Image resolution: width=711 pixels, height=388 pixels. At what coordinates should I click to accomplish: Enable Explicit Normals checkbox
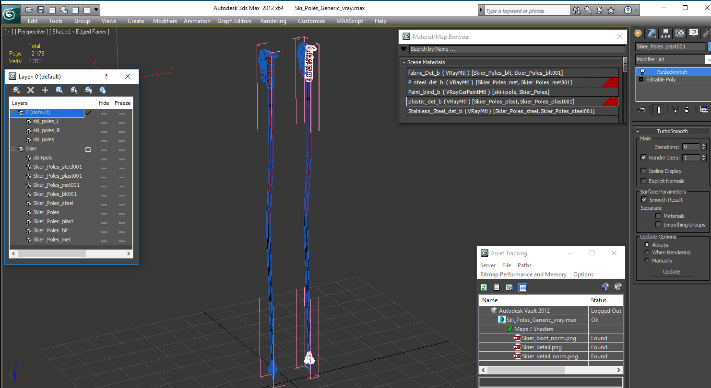click(643, 181)
